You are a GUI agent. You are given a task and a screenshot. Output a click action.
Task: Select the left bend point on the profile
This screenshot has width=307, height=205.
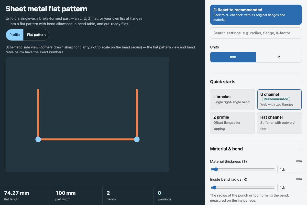38,139
